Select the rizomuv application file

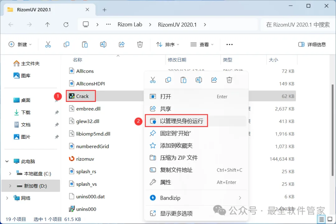pos(82,159)
